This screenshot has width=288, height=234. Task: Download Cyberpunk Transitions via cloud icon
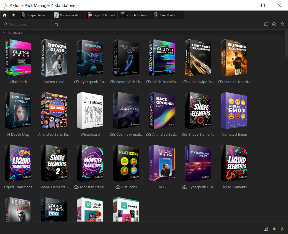[77, 82]
